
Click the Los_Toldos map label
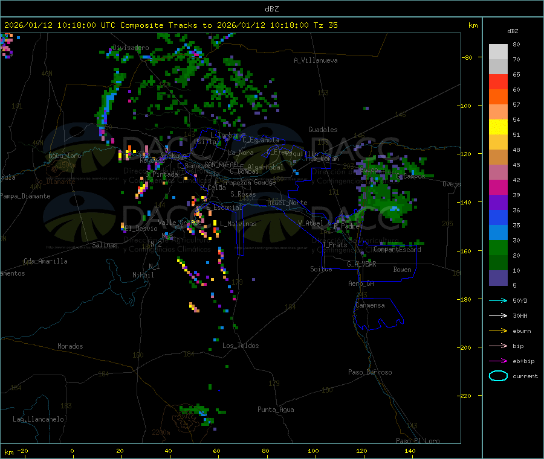click(x=241, y=346)
